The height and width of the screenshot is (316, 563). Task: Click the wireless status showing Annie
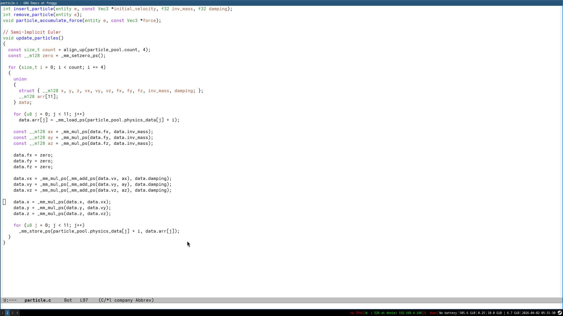(393, 313)
